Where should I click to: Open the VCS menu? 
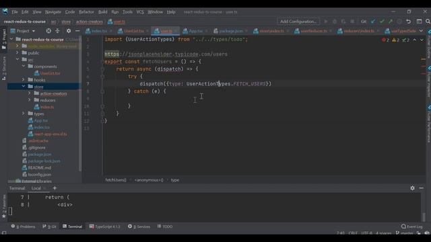tap(140, 12)
